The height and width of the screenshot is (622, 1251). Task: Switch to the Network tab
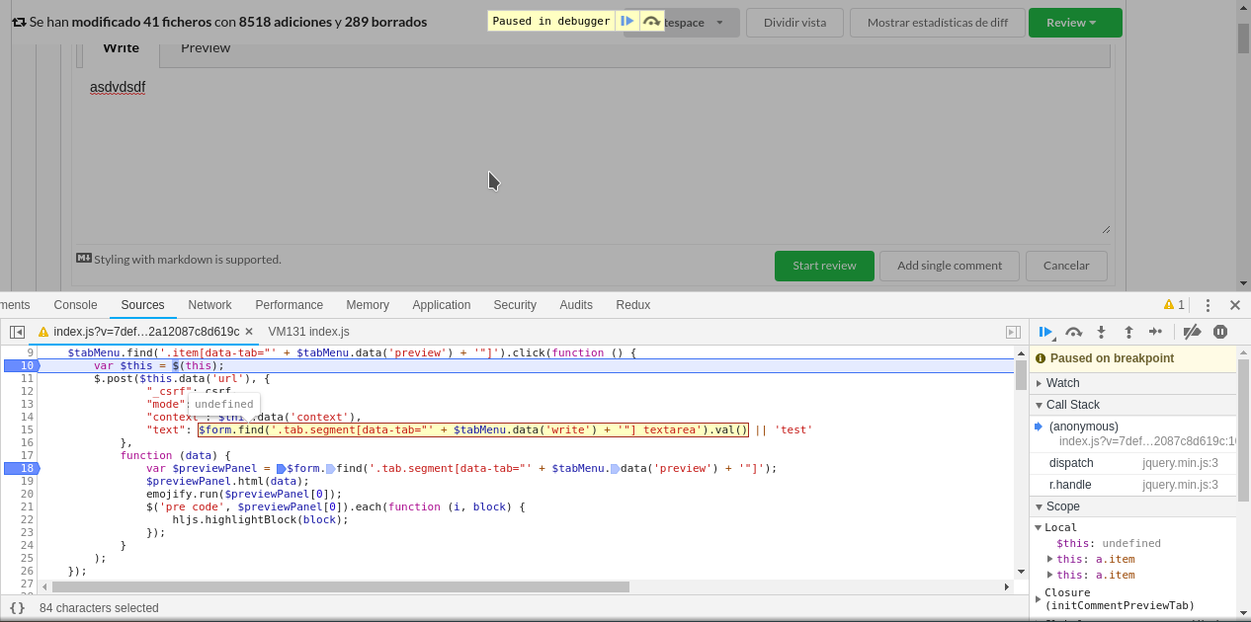(209, 305)
